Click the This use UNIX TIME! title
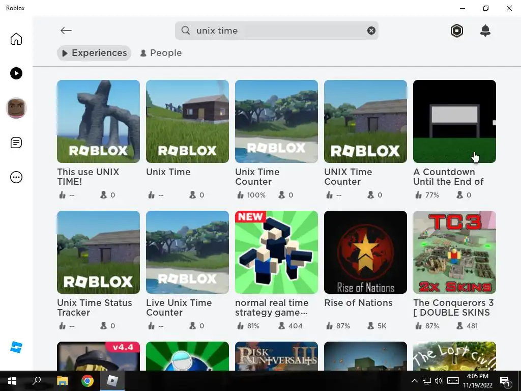This screenshot has height=391, width=521. click(88, 177)
